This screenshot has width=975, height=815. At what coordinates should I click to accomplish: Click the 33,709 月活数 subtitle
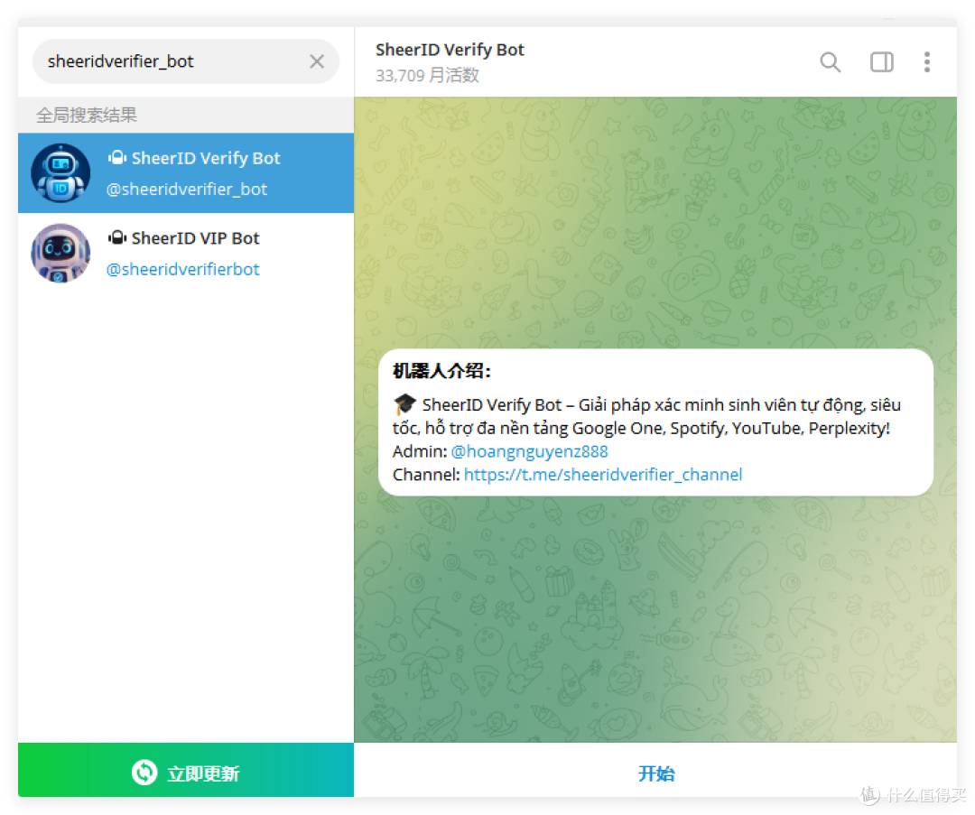coord(427,75)
